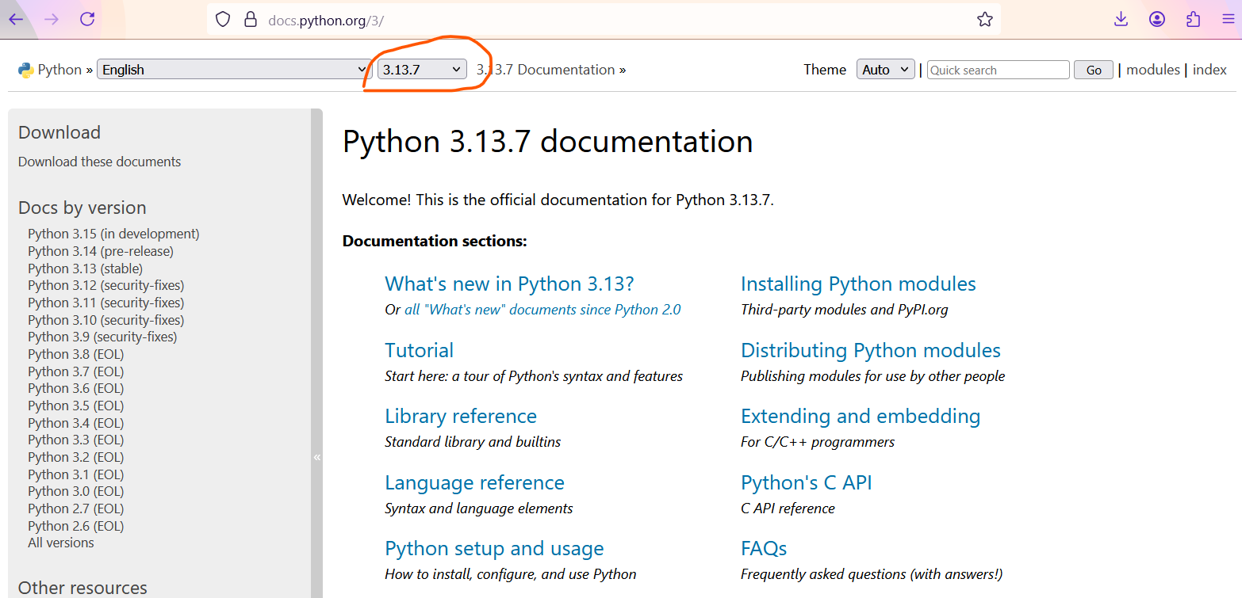Open Python 3.0 (EOL) docs
The image size is (1242, 598).
click(x=76, y=491)
